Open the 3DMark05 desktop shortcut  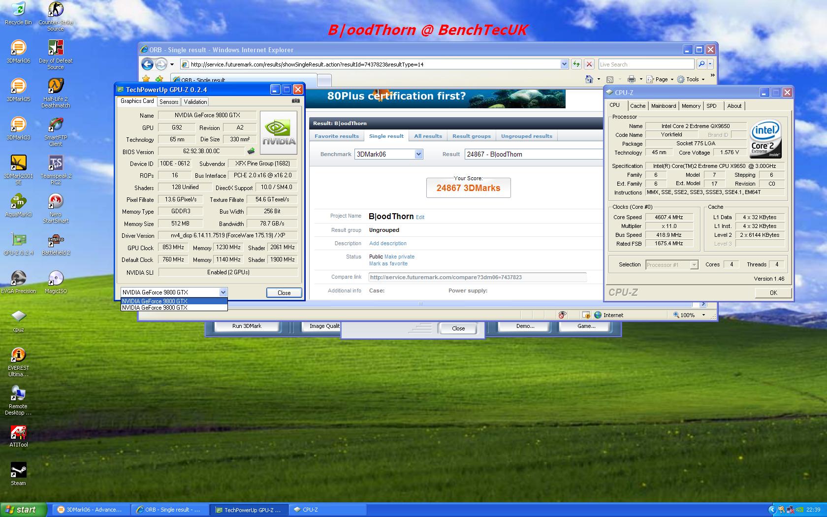(x=18, y=90)
